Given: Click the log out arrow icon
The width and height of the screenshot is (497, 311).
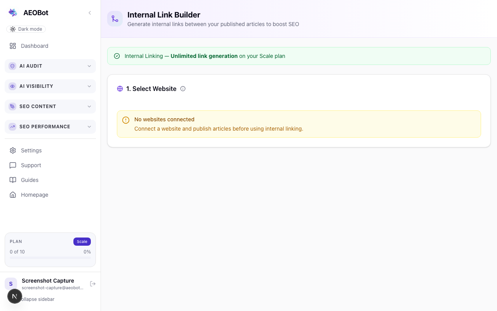Looking at the screenshot, I should click(x=93, y=284).
